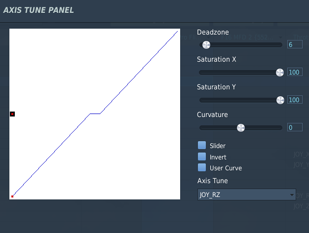Image resolution: width=309 pixels, height=233 pixels.
Task: Click the Deadzone value field showing 6
Action: pos(295,44)
